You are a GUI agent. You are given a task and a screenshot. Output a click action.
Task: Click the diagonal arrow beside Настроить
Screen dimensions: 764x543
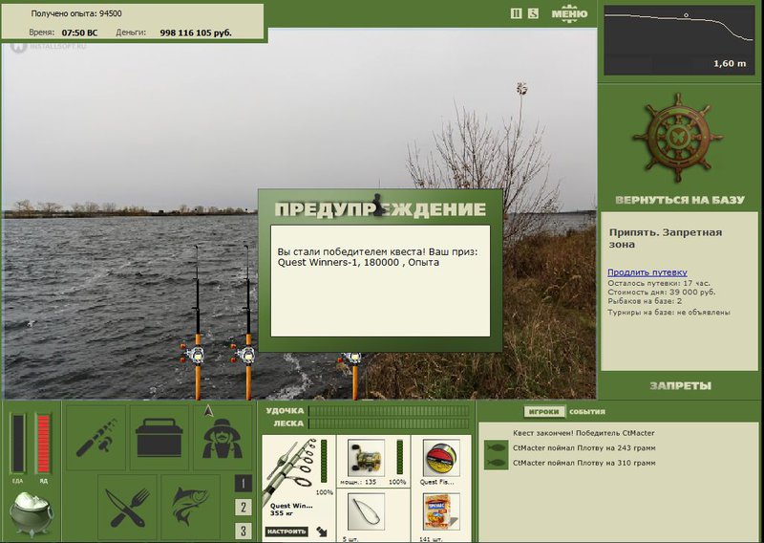322,532
